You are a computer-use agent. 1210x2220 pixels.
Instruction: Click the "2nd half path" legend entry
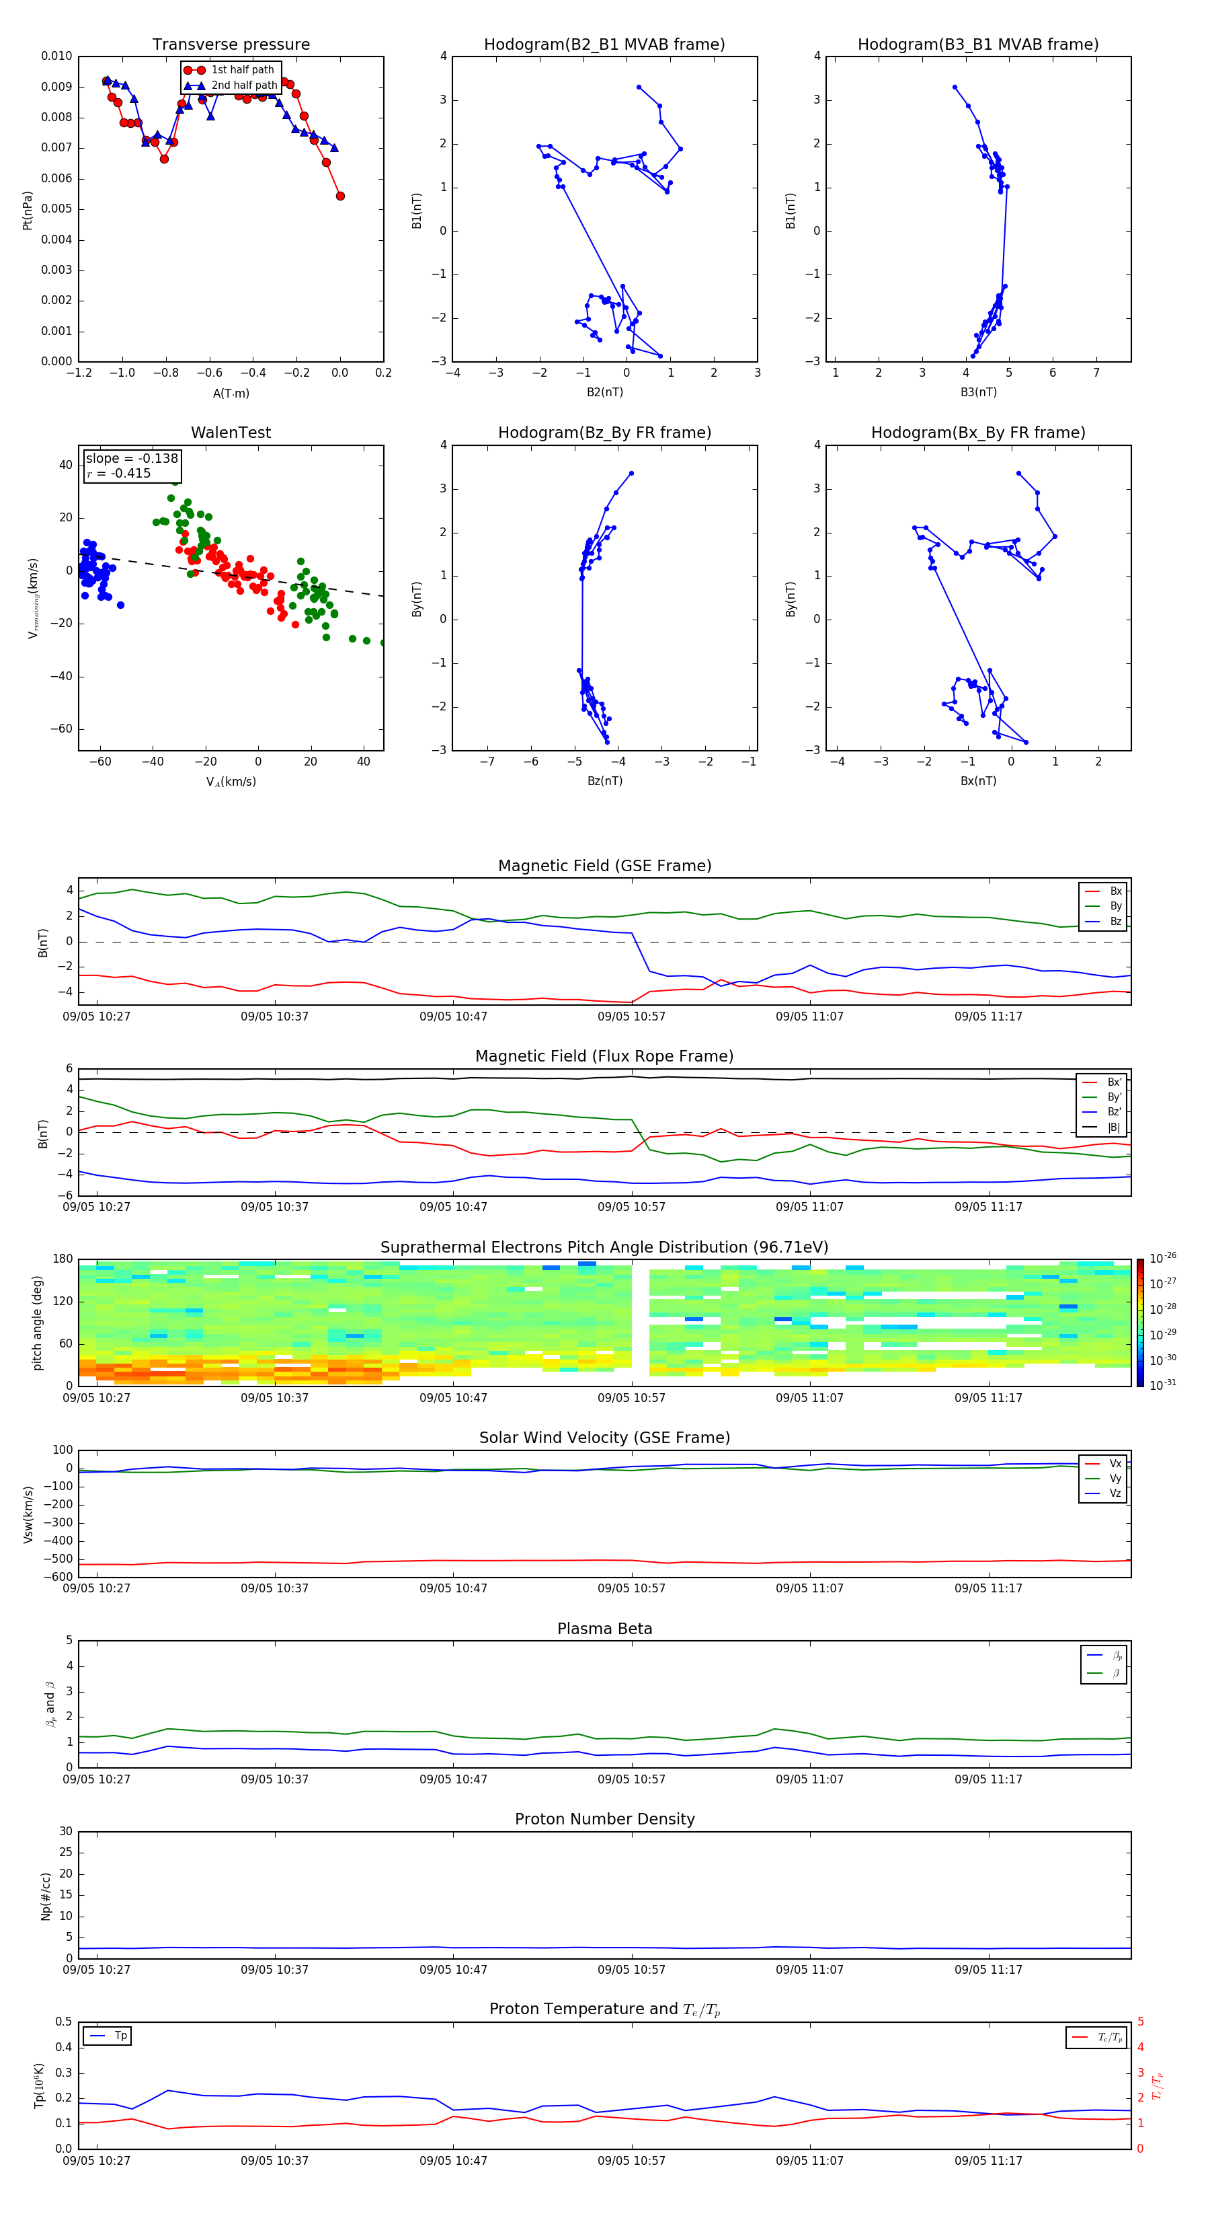click(x=230, y=85)
